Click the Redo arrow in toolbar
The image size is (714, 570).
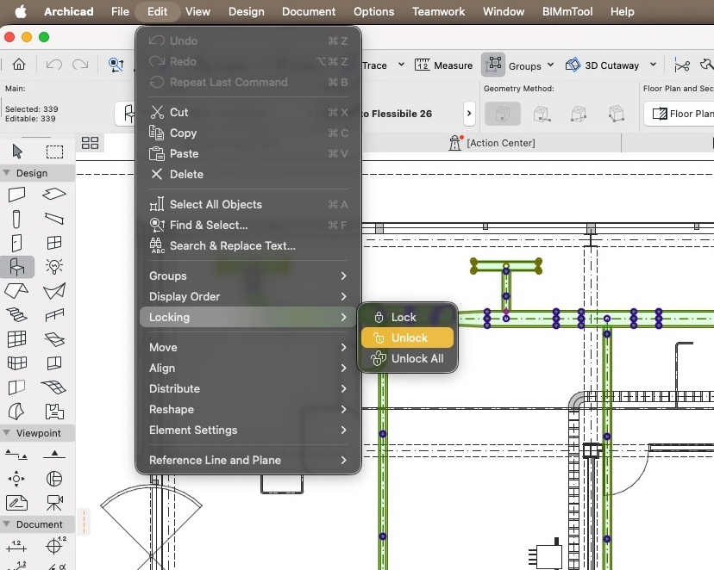coord(80,65)
